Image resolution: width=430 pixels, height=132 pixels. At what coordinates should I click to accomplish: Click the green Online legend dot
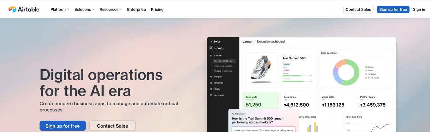tap(366, 67)
